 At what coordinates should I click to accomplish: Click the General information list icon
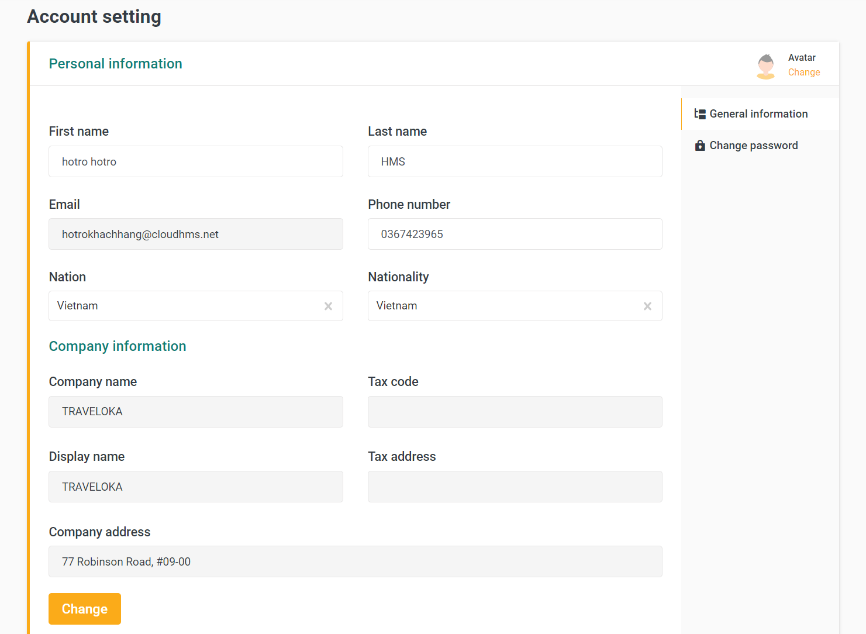tap(699, 114)
